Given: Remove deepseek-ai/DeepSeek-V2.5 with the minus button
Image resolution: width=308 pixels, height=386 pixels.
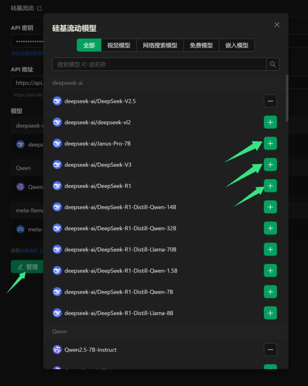Looking at the screenshot, I should (x=270, y=101).
